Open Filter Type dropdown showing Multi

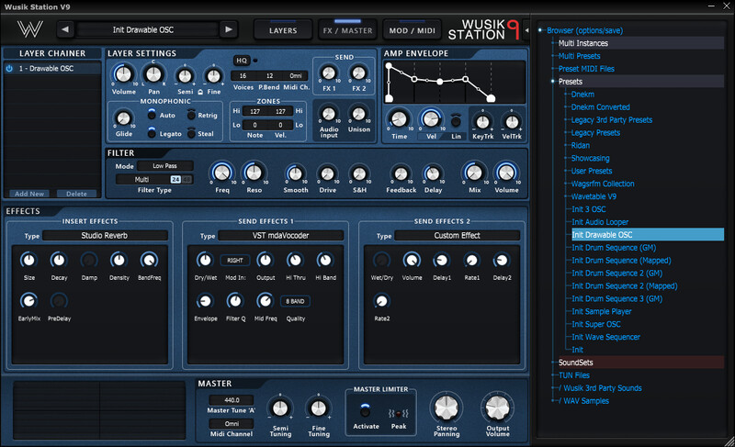tap(142, 179)
